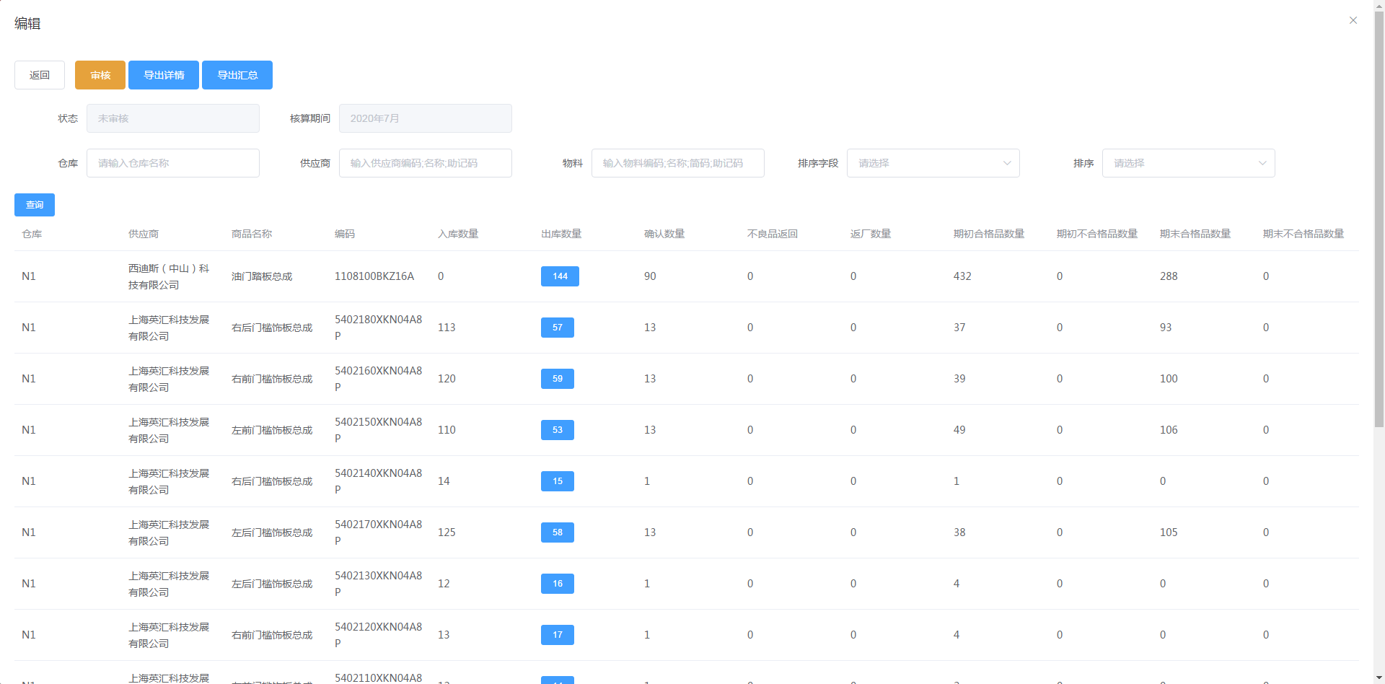Run search with the 查询 button
This screenshot has width=1385, height=684.
(x=35, y=205)
